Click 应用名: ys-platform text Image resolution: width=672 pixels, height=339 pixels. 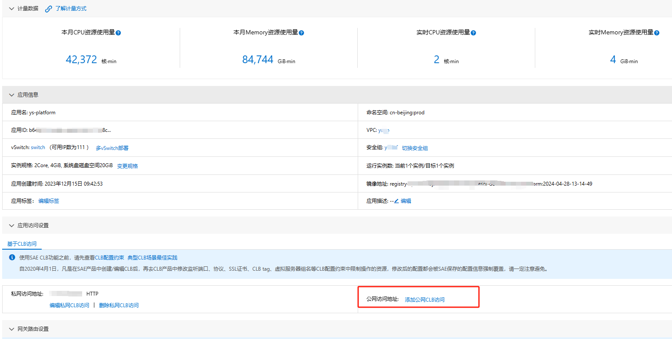click(33, 113)
